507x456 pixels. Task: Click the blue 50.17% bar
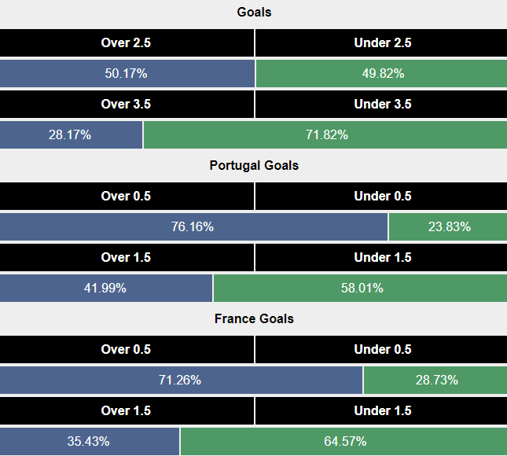pos(126,74)
